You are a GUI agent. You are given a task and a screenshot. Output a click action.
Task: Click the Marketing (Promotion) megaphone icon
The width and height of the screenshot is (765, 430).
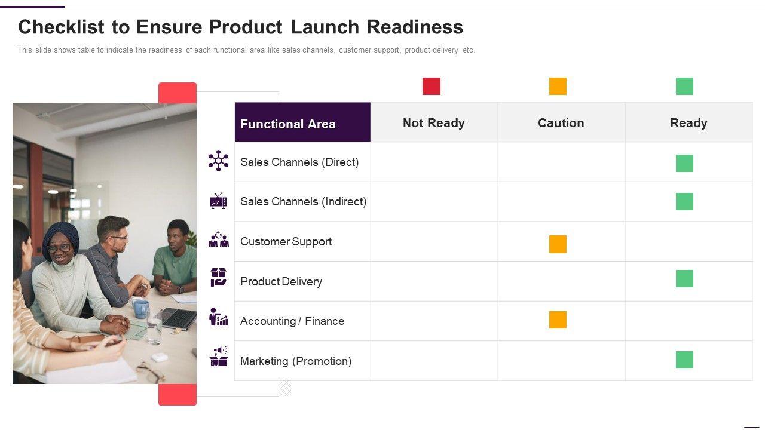click(x=219, y=356)
